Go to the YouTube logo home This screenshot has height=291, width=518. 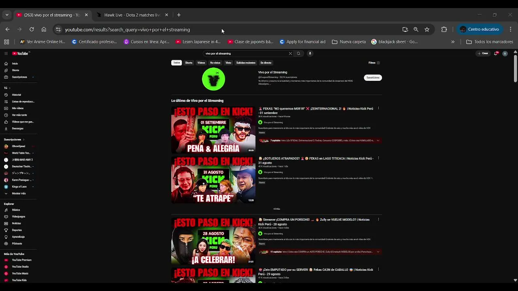20,53
